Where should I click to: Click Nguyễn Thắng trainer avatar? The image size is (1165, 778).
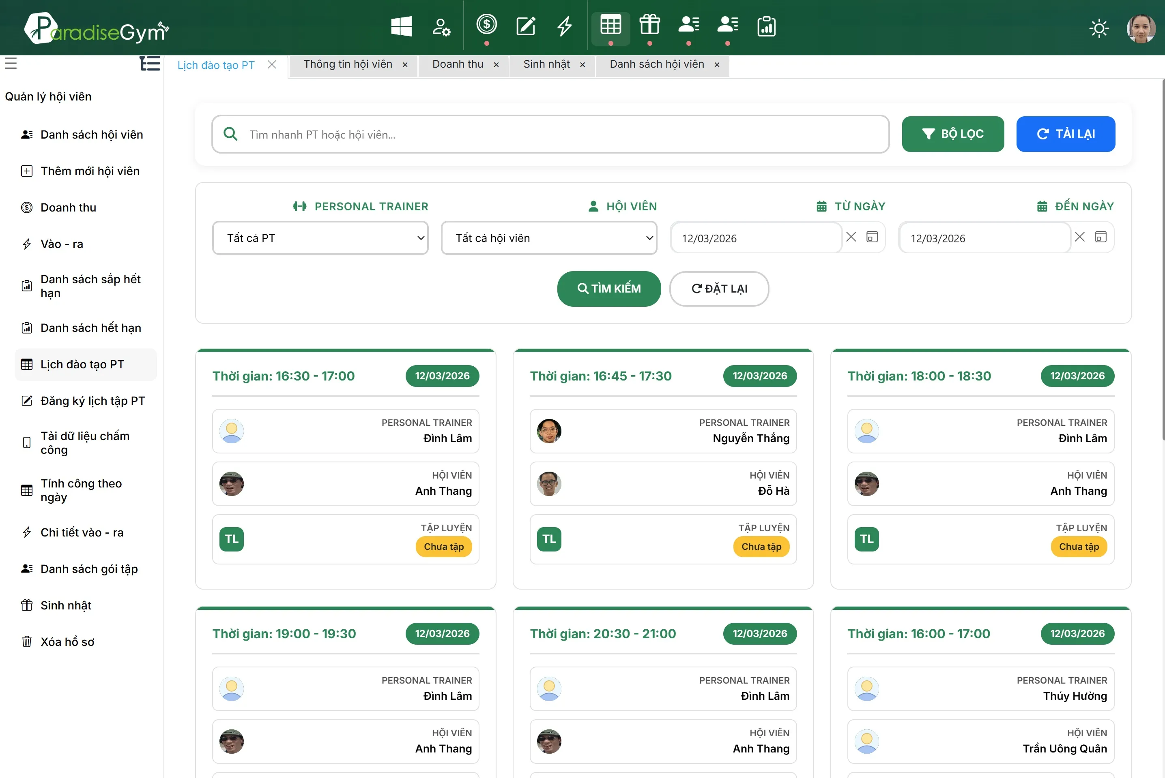[549, 431]
